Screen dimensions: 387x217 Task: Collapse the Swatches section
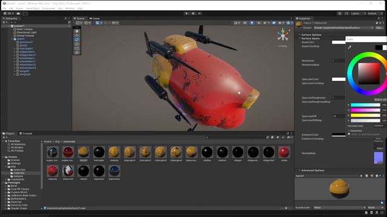[349, 131]
